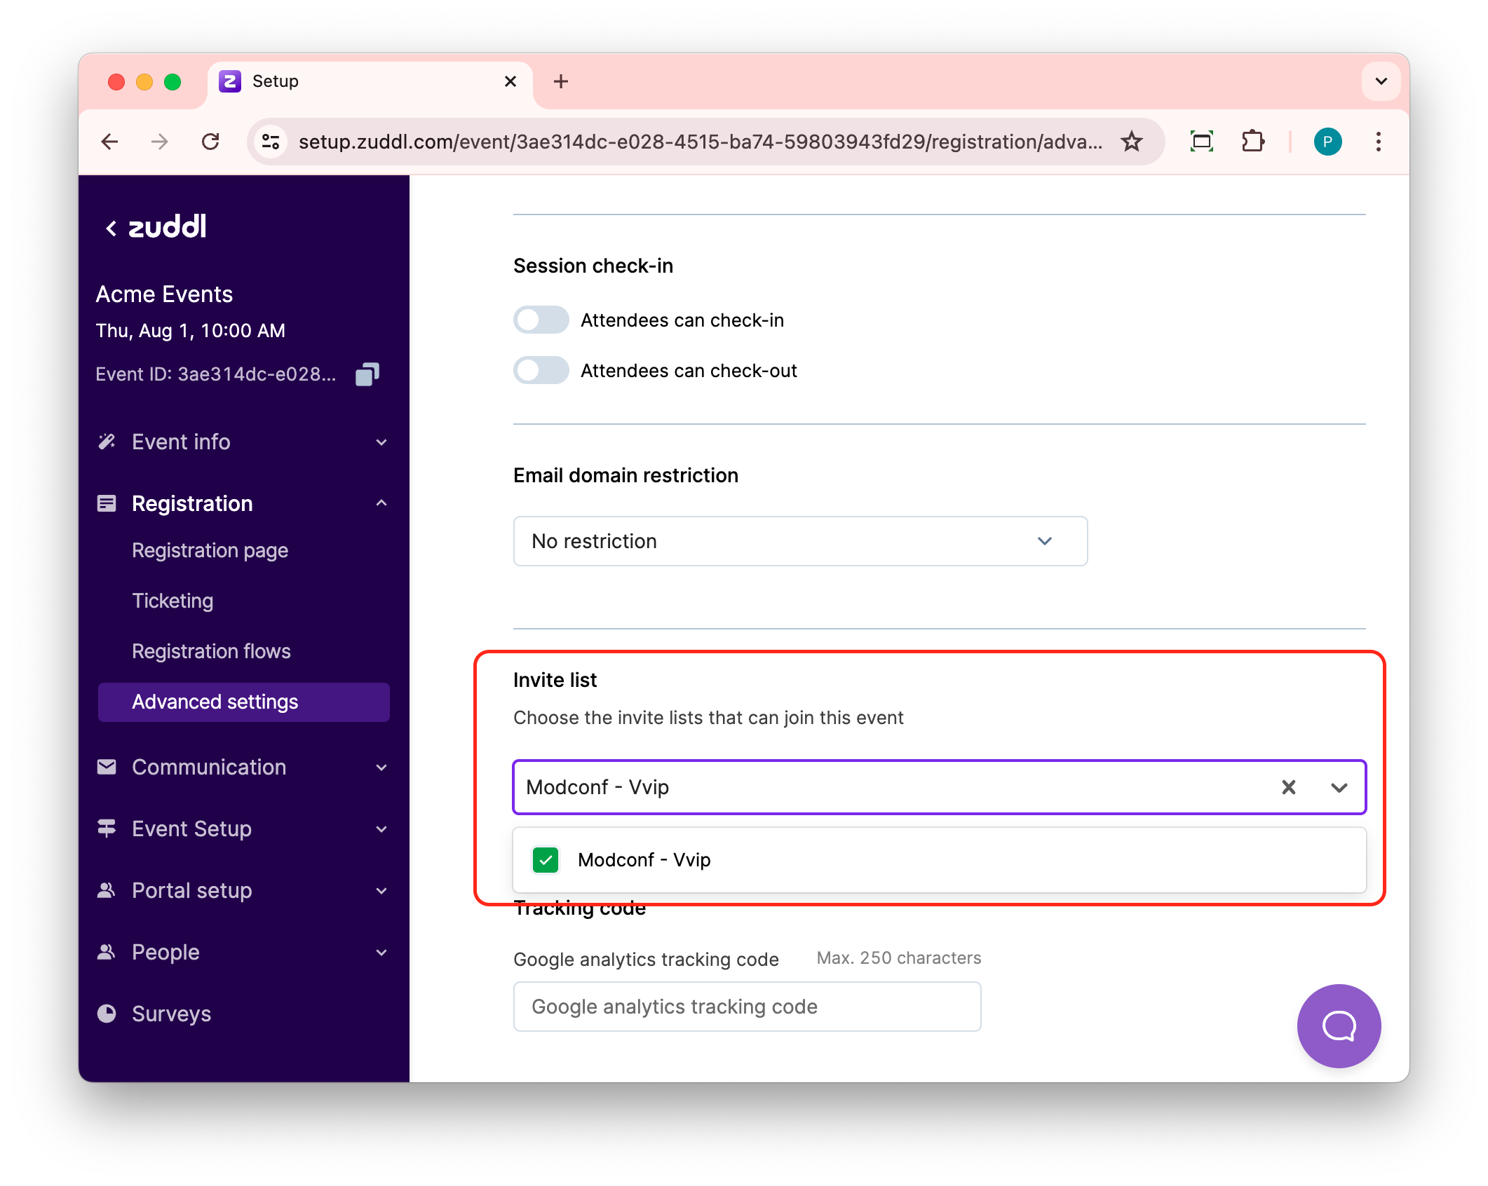
Task: Uncheck the Modconf - Vvip checkbox
Action: [x=546, y=860]
